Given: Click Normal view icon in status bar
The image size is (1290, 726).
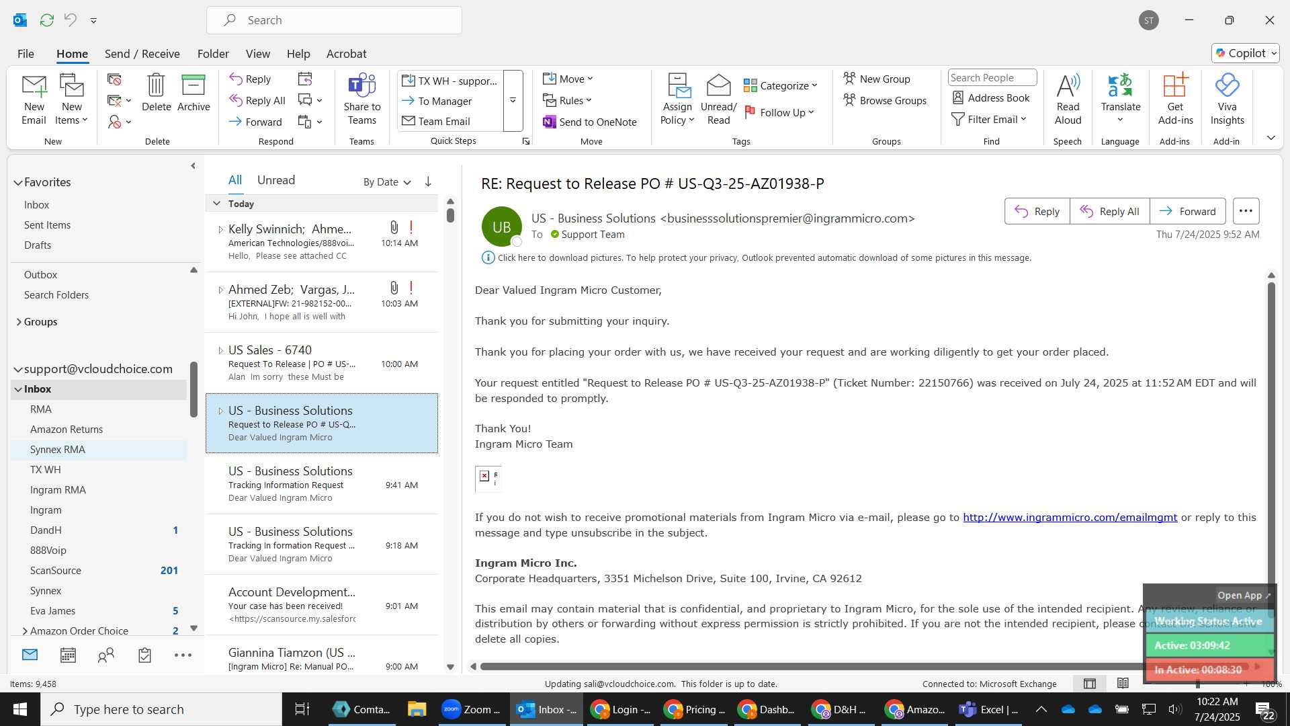Looking at the screenshot, I should (1090, 684).
